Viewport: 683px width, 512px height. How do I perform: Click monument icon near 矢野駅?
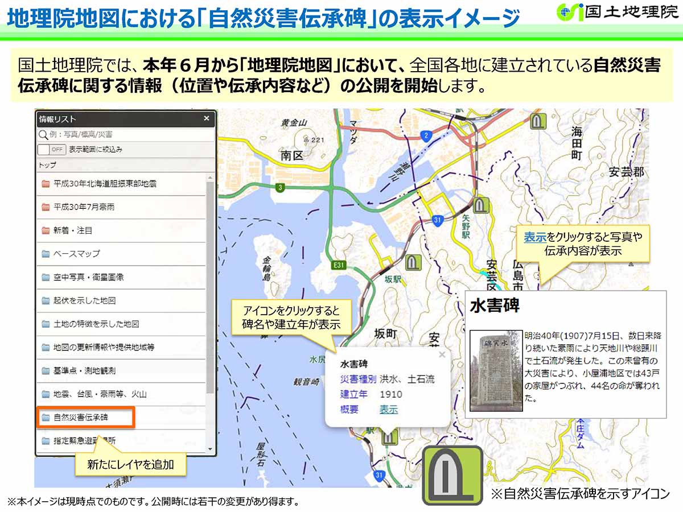coord(483,204)
